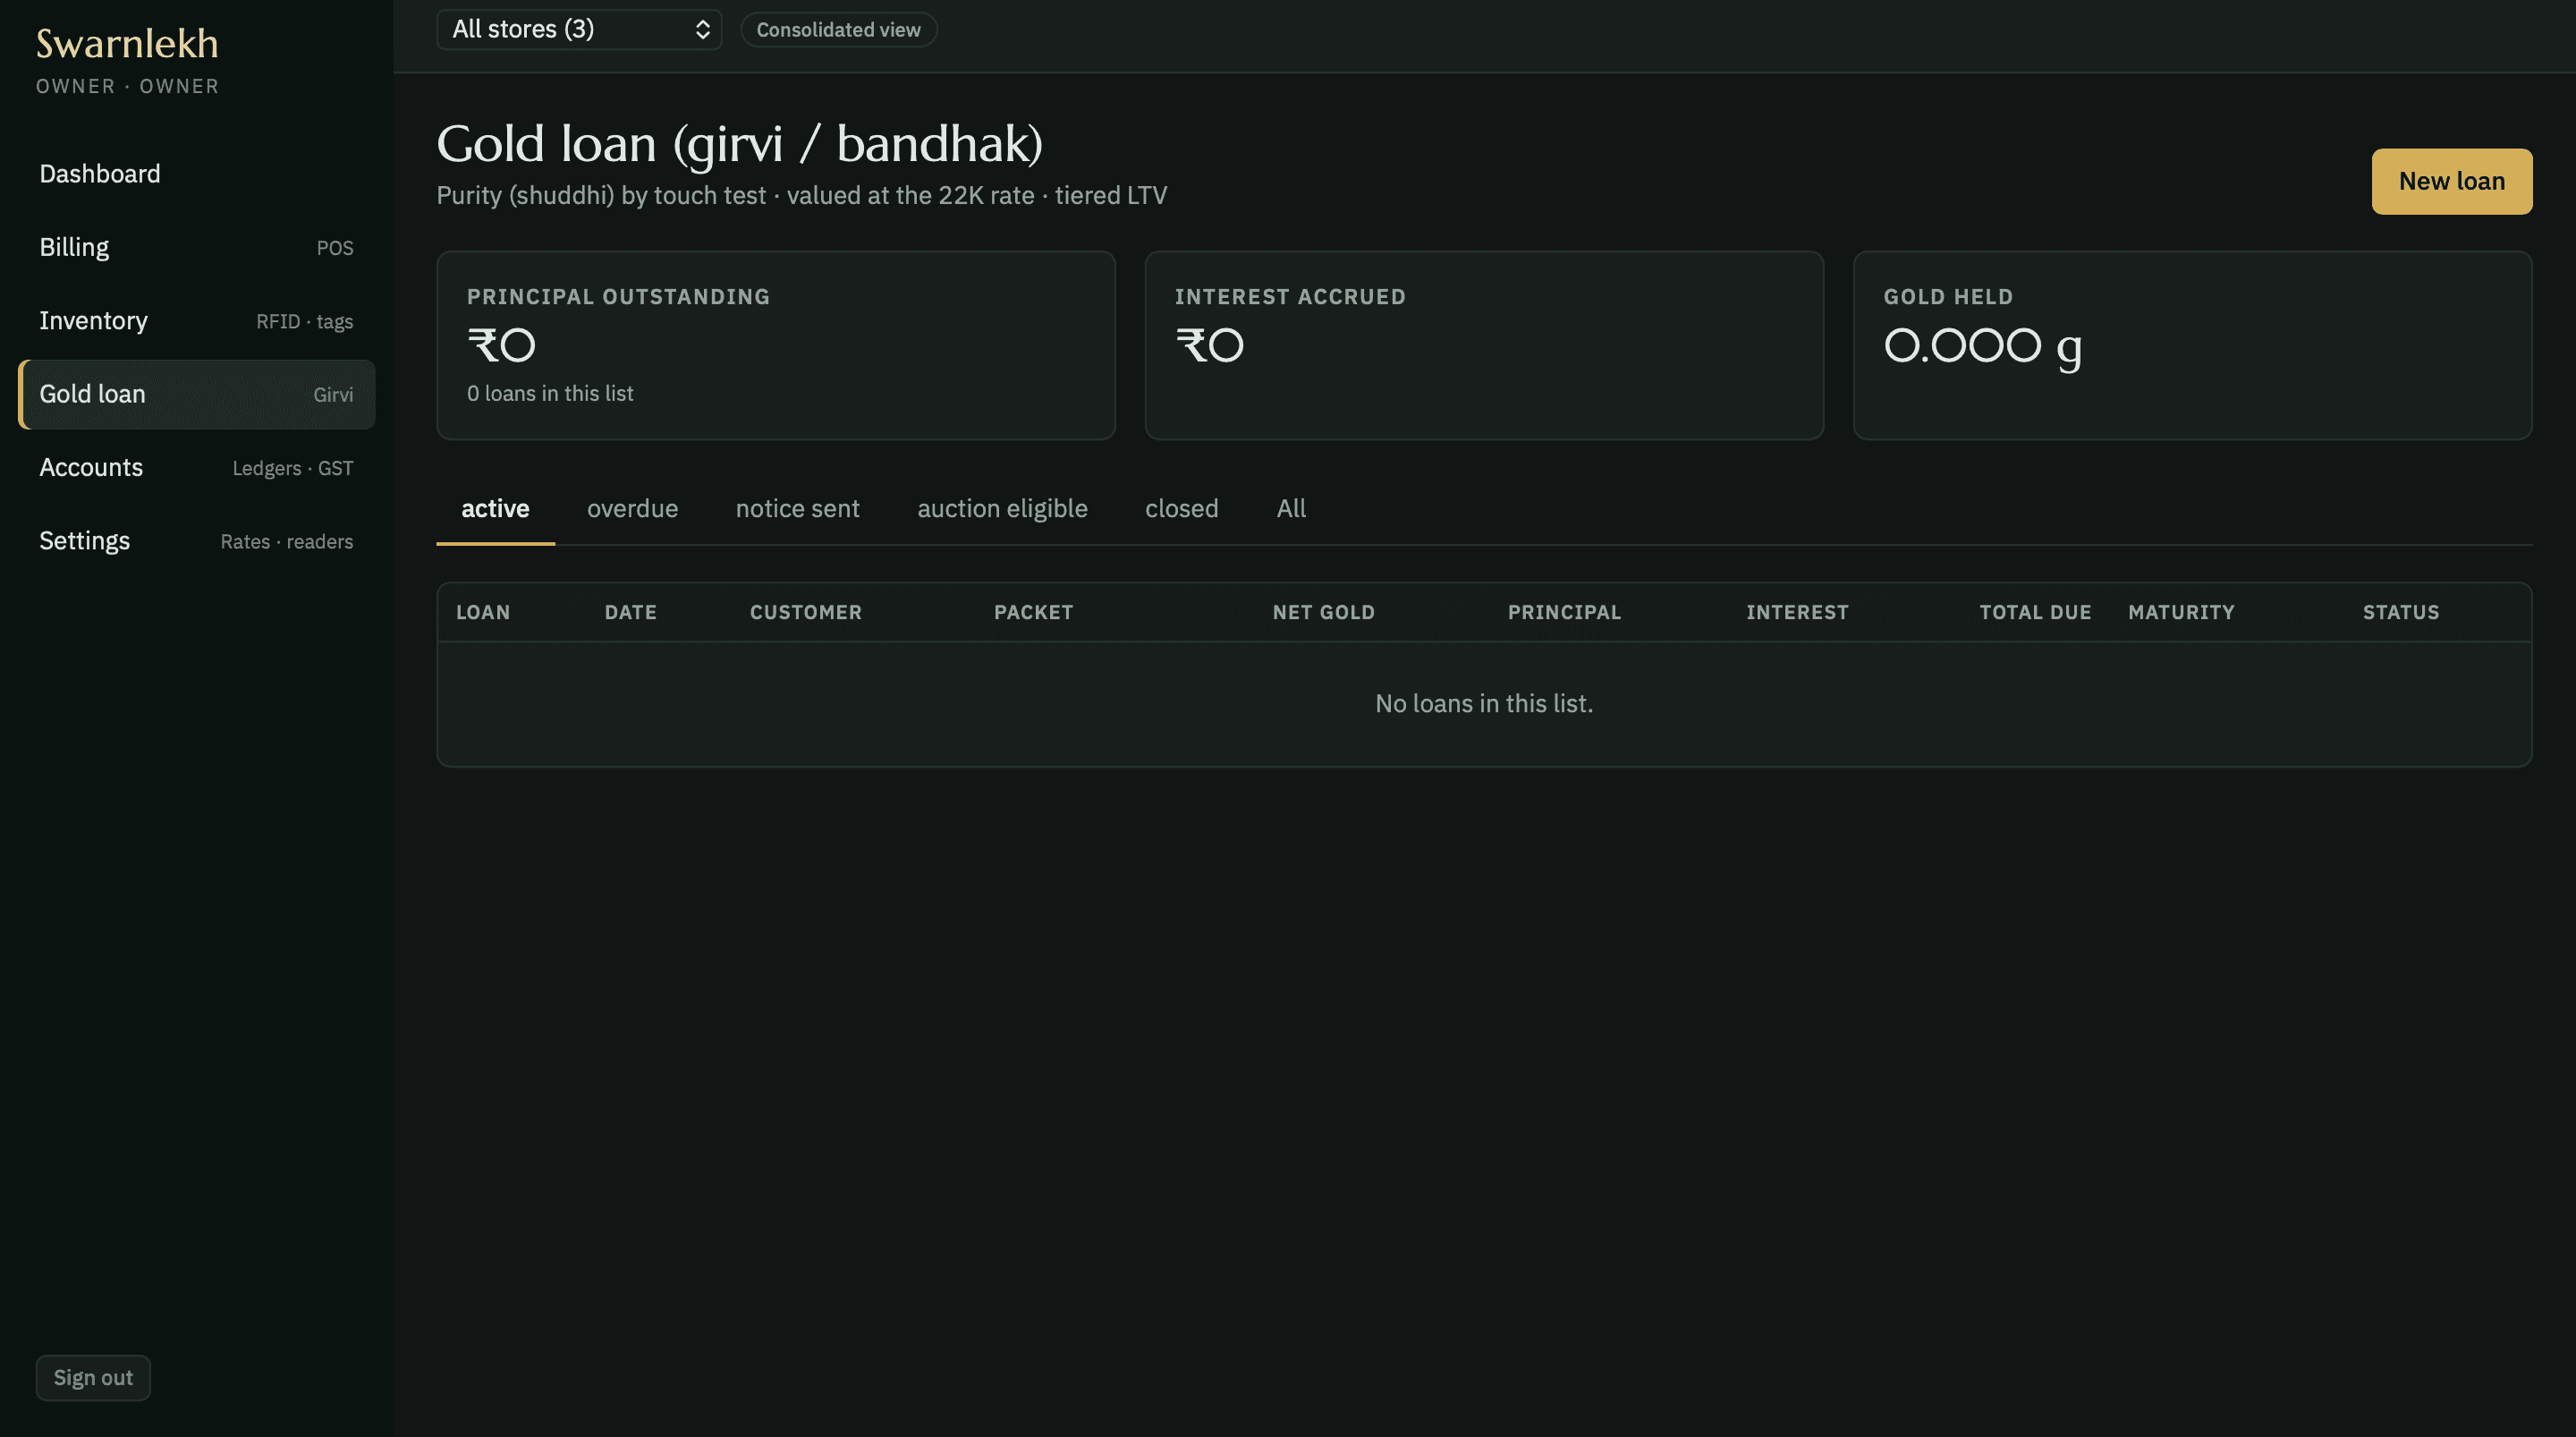
Task: Show the All loans tab
Action: click(1290, 508)
